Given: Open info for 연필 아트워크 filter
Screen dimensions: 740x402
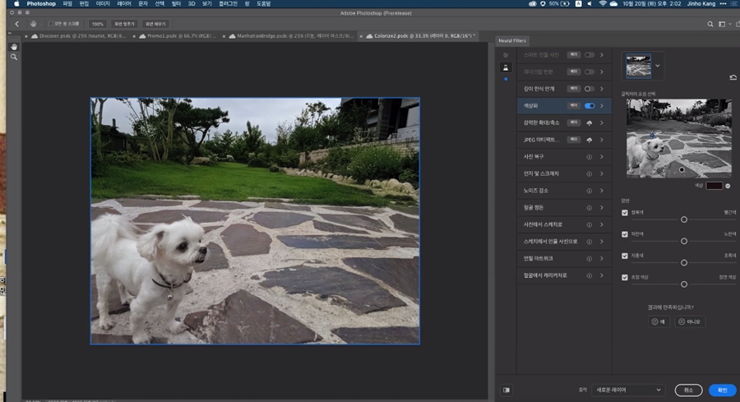Looking at the screenshot, I should (589, 259).
